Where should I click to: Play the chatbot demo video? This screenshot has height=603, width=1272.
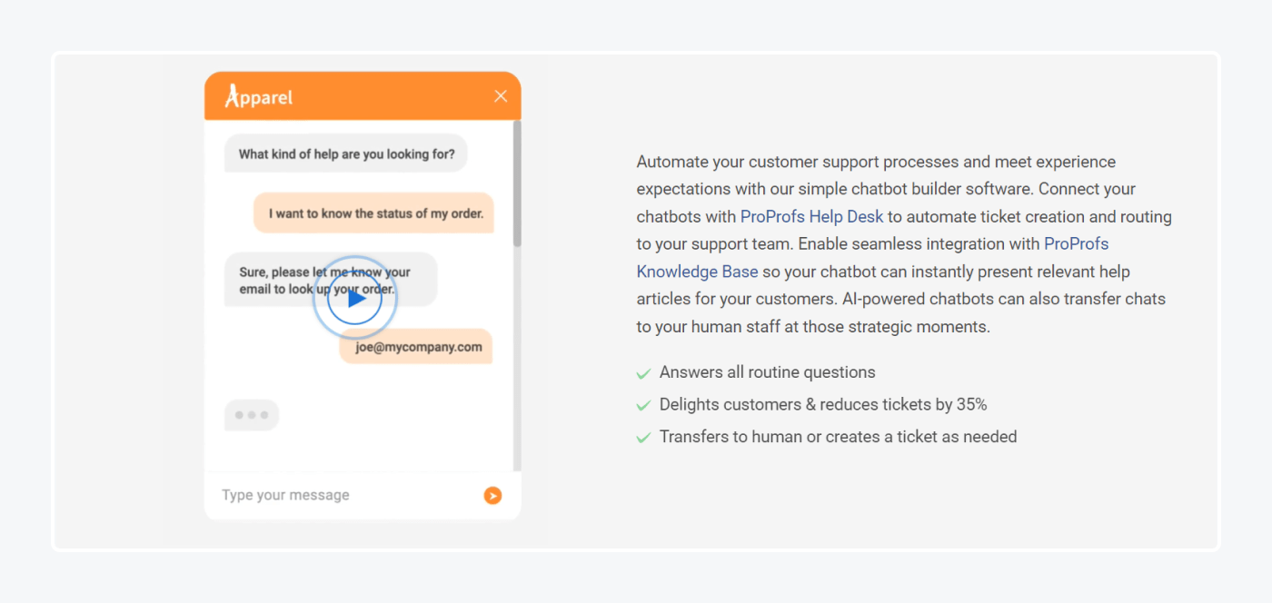tap(355, 298)
